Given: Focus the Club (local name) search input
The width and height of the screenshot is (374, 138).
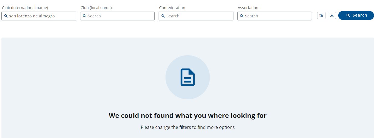Looking at the screenshot, I should coord(117,16).
